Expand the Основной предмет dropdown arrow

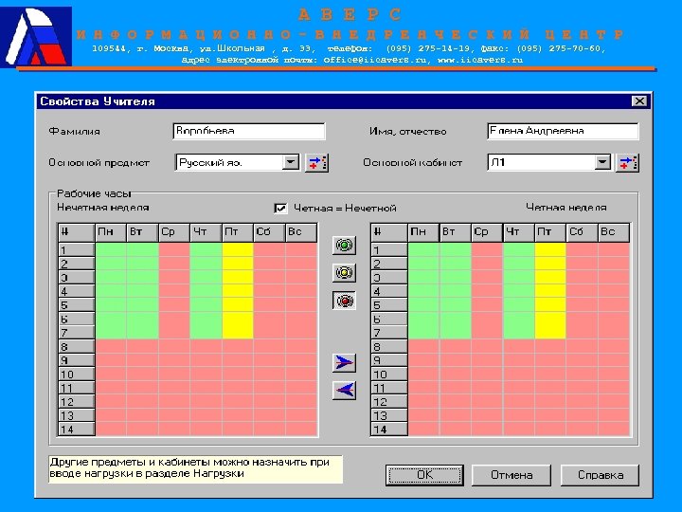pos(291,162)
